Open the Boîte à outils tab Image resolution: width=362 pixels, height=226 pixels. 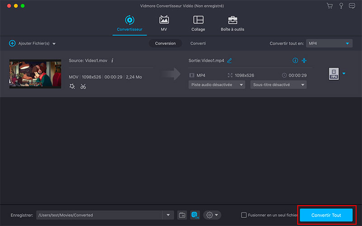point(233,24)
